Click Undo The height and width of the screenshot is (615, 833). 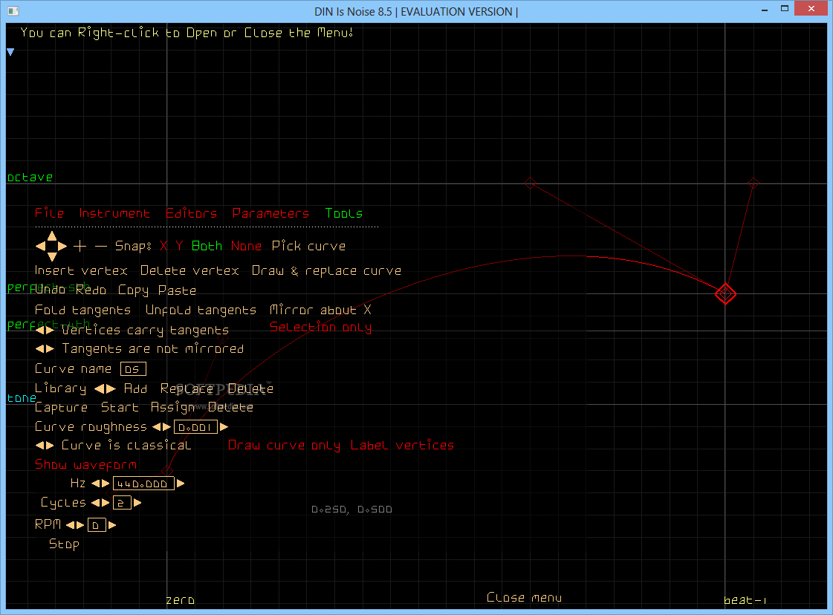coord(50,290)
